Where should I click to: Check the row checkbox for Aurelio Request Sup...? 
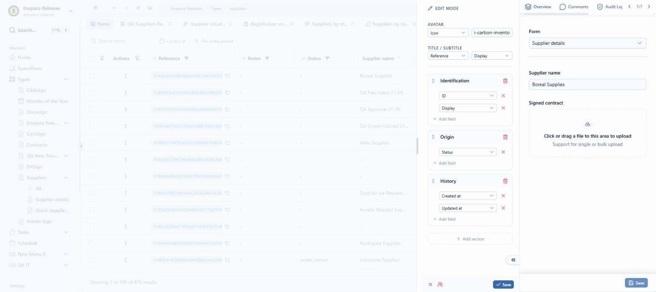click(92, 210)
